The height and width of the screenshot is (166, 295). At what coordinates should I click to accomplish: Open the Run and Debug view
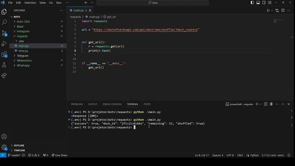click(4, 44)
